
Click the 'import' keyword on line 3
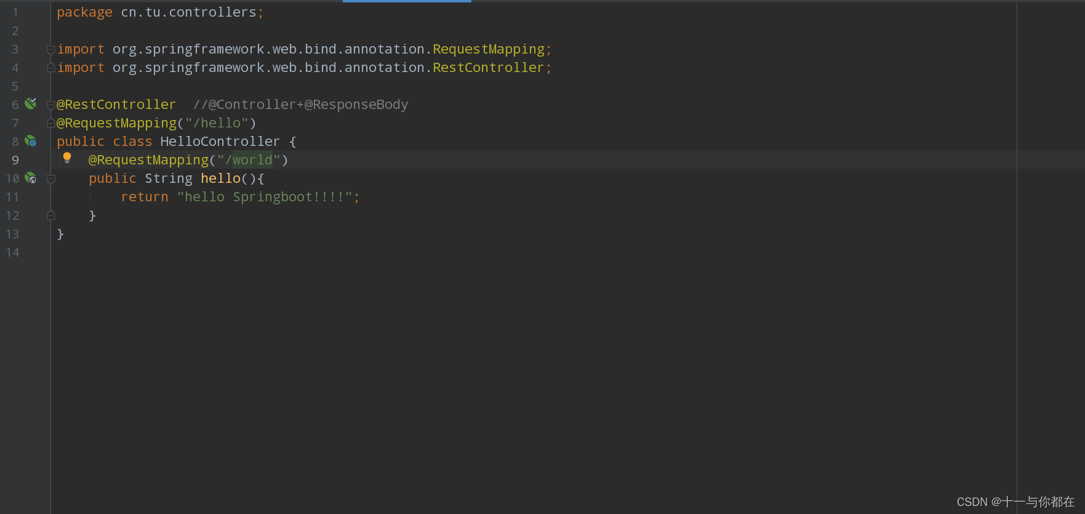click(x=81, y=49)
